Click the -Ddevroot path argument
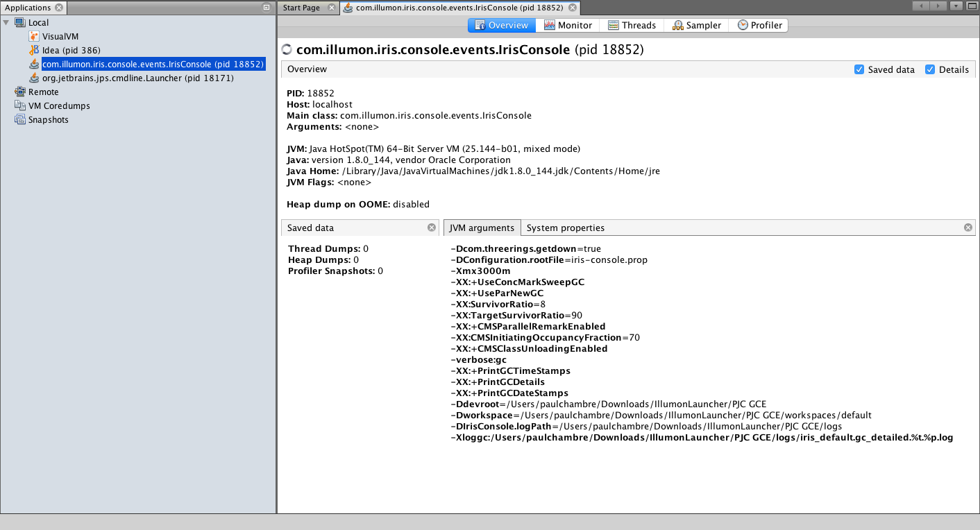This screenshot has height=530, width=980. pyautogui.click(x=609, y=404)
